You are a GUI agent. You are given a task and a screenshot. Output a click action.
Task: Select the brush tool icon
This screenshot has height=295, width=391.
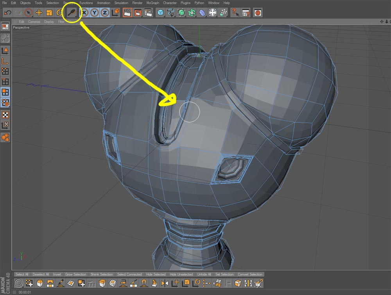point(72,13)
